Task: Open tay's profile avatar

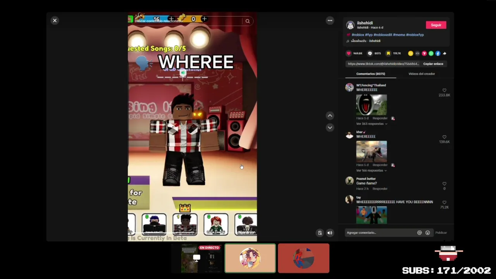Action: (350, 200)
